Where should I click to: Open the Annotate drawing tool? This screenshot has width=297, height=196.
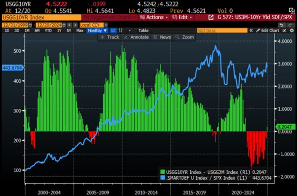[136, 37]
